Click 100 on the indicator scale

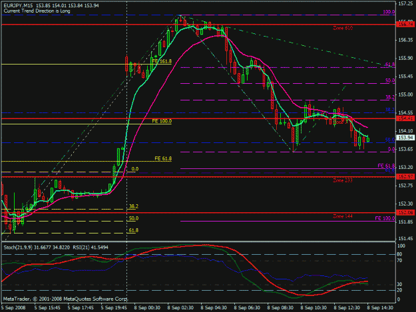point(401,245)
